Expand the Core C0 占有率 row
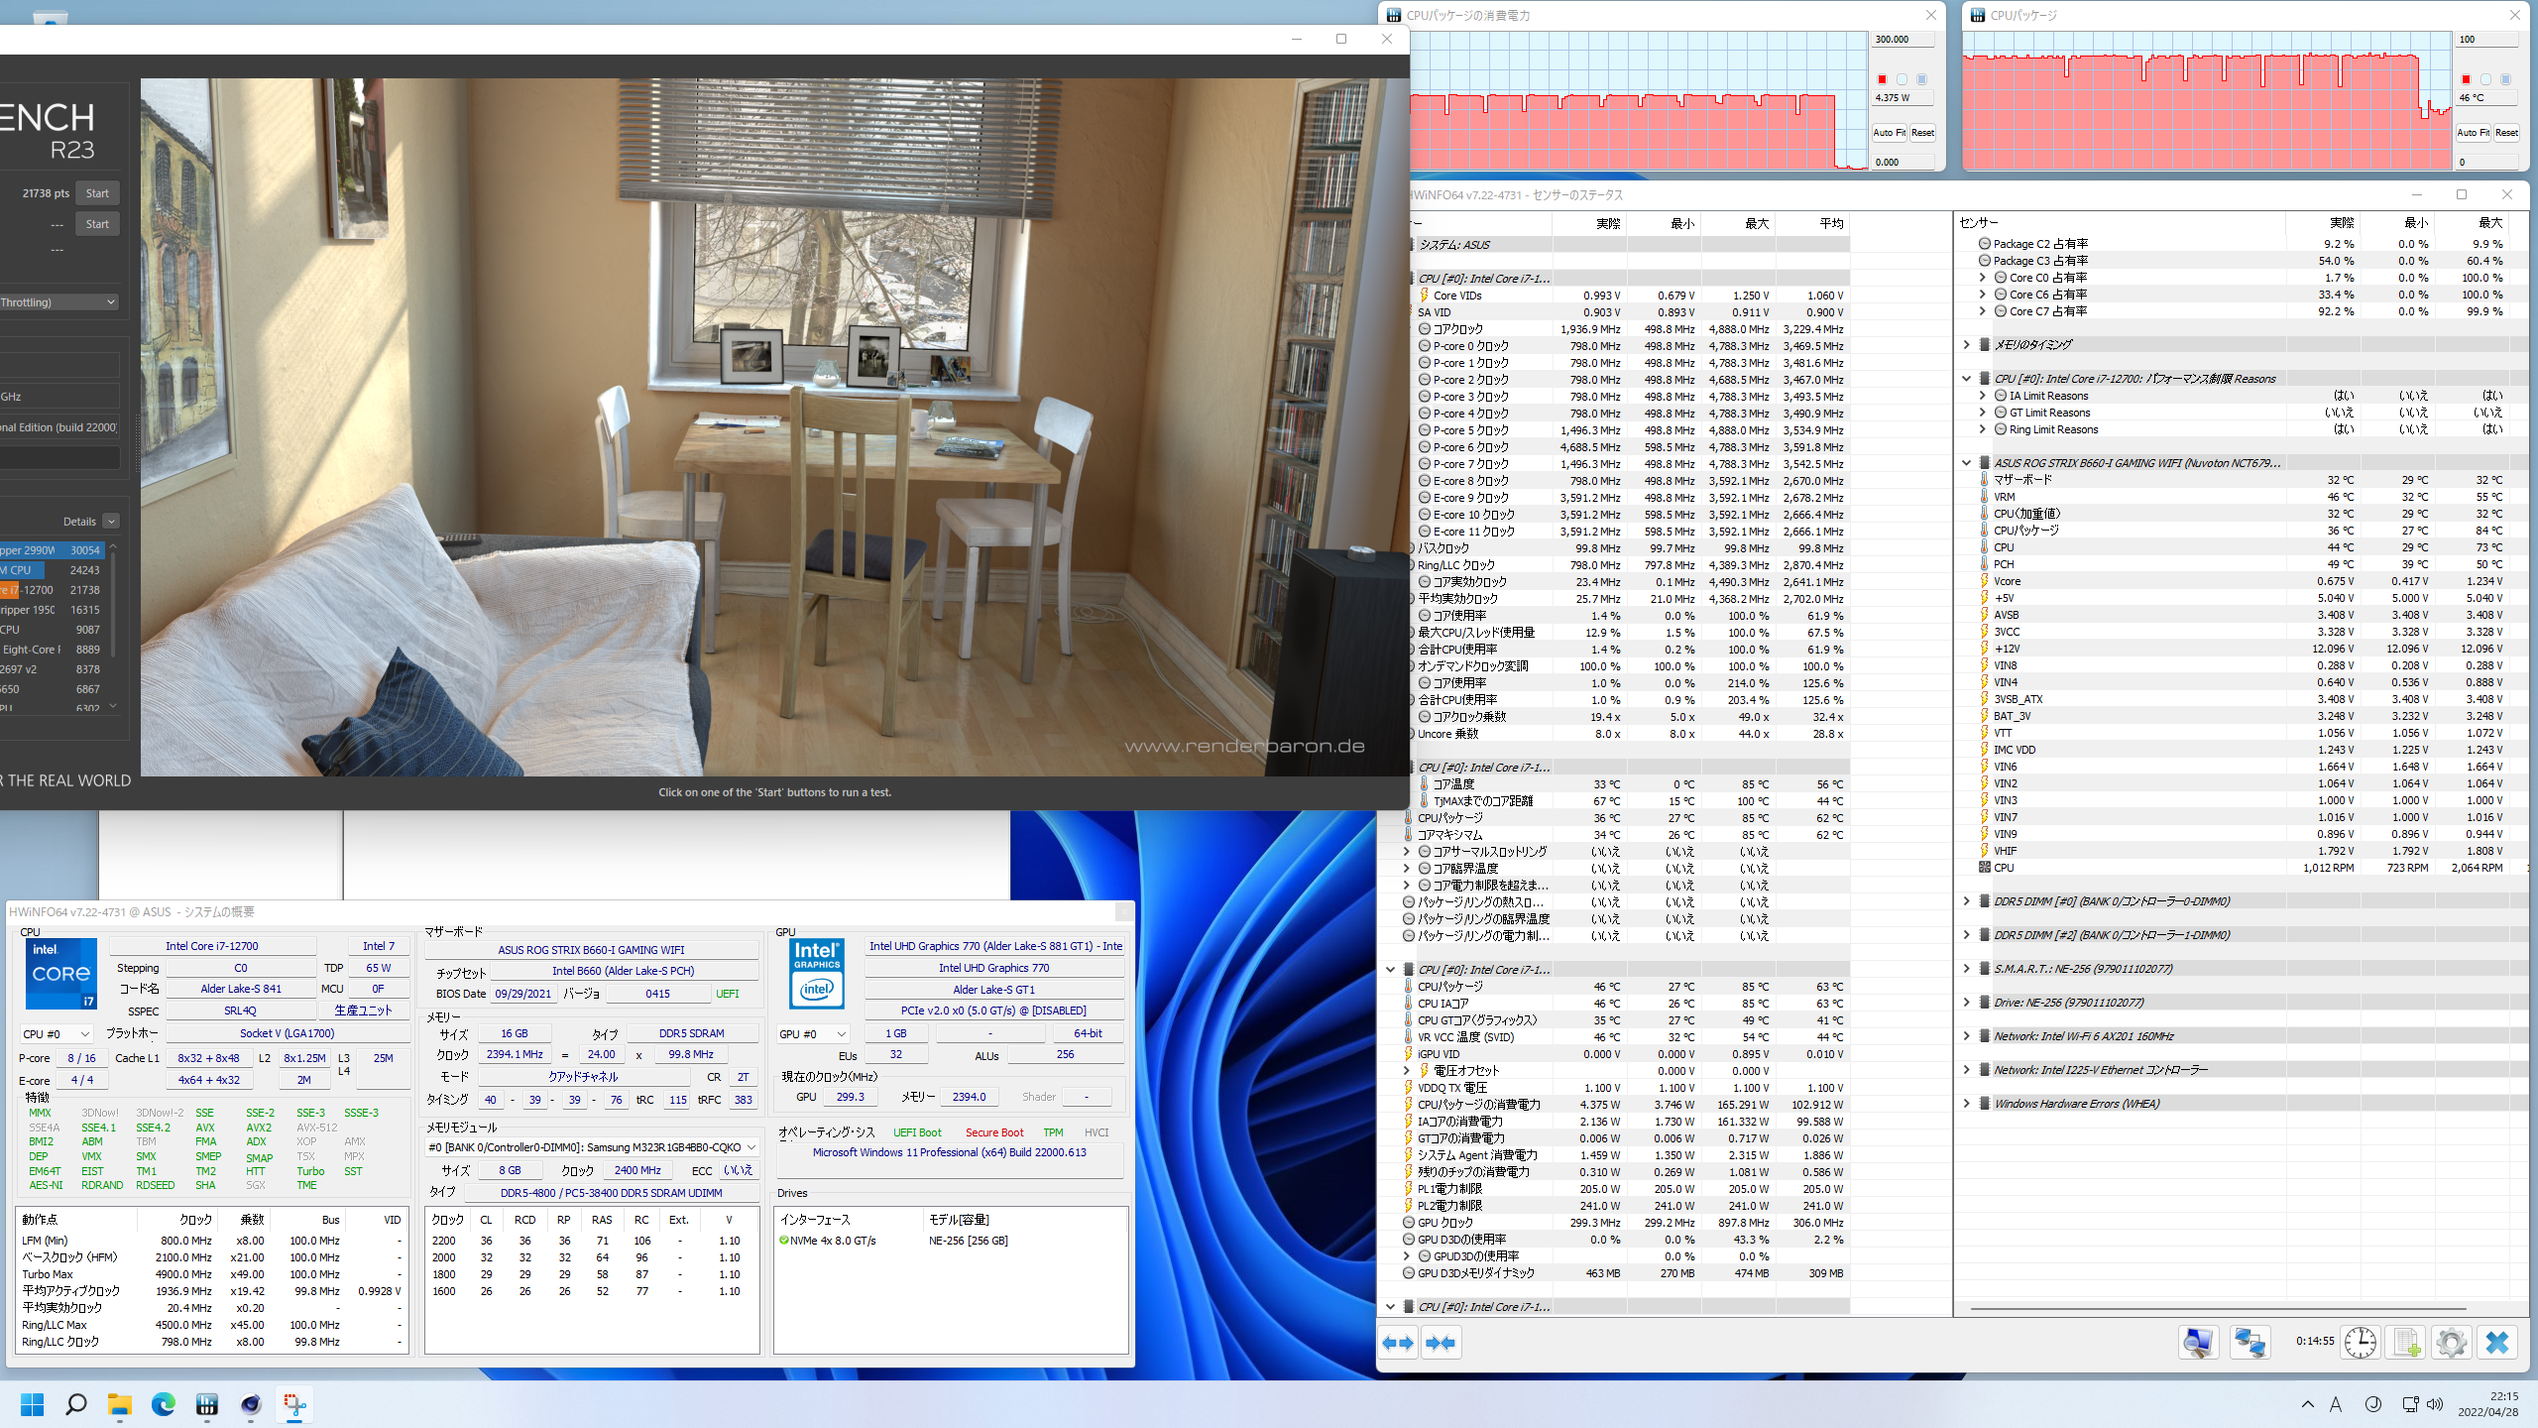Screen dimensions: 2538x1428 [1983, 278]
